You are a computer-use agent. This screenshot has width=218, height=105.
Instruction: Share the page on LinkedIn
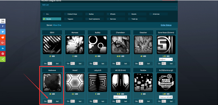pyautogui.click(x=3, y=48)
